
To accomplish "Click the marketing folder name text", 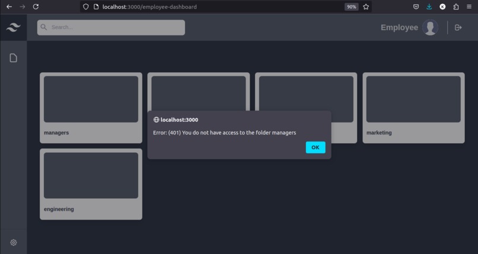I will [x=379, y=133].
